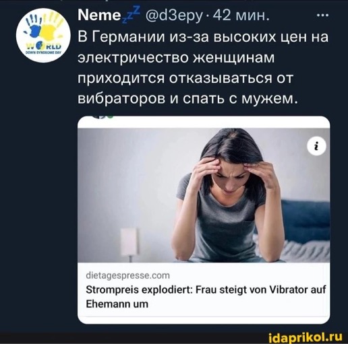This screenshot has width=348, height=344.
Task: Click the Russian tweet text about Germany
Action: point(203,68)
